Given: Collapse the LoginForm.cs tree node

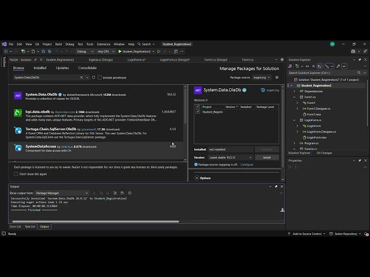Looking at the screenshot, I should 294,120.
